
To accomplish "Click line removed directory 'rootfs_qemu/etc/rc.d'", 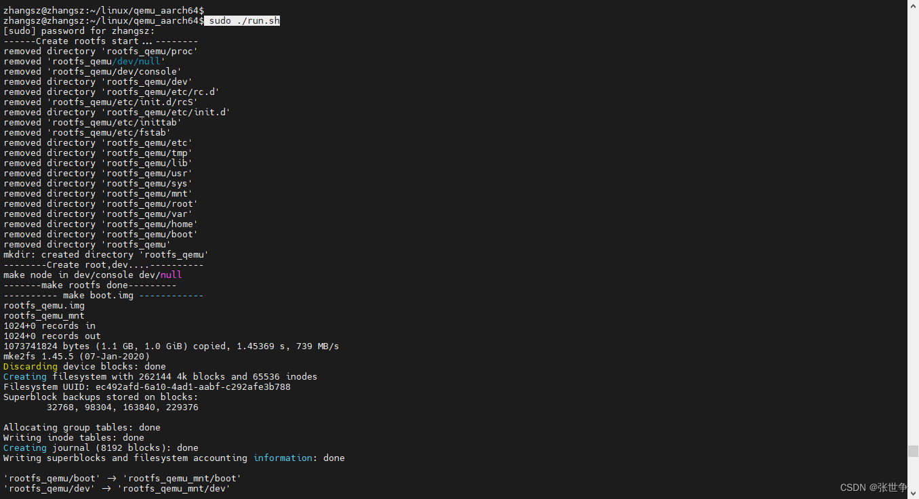I will click(112, 92).
